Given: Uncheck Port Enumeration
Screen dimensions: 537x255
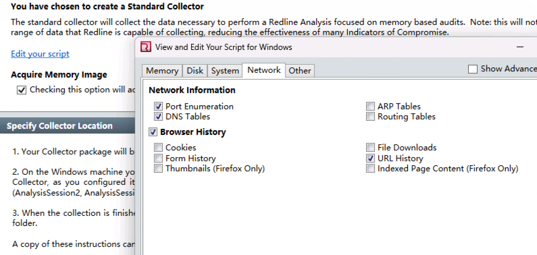Looking at the screenshot, I should 158,106.
